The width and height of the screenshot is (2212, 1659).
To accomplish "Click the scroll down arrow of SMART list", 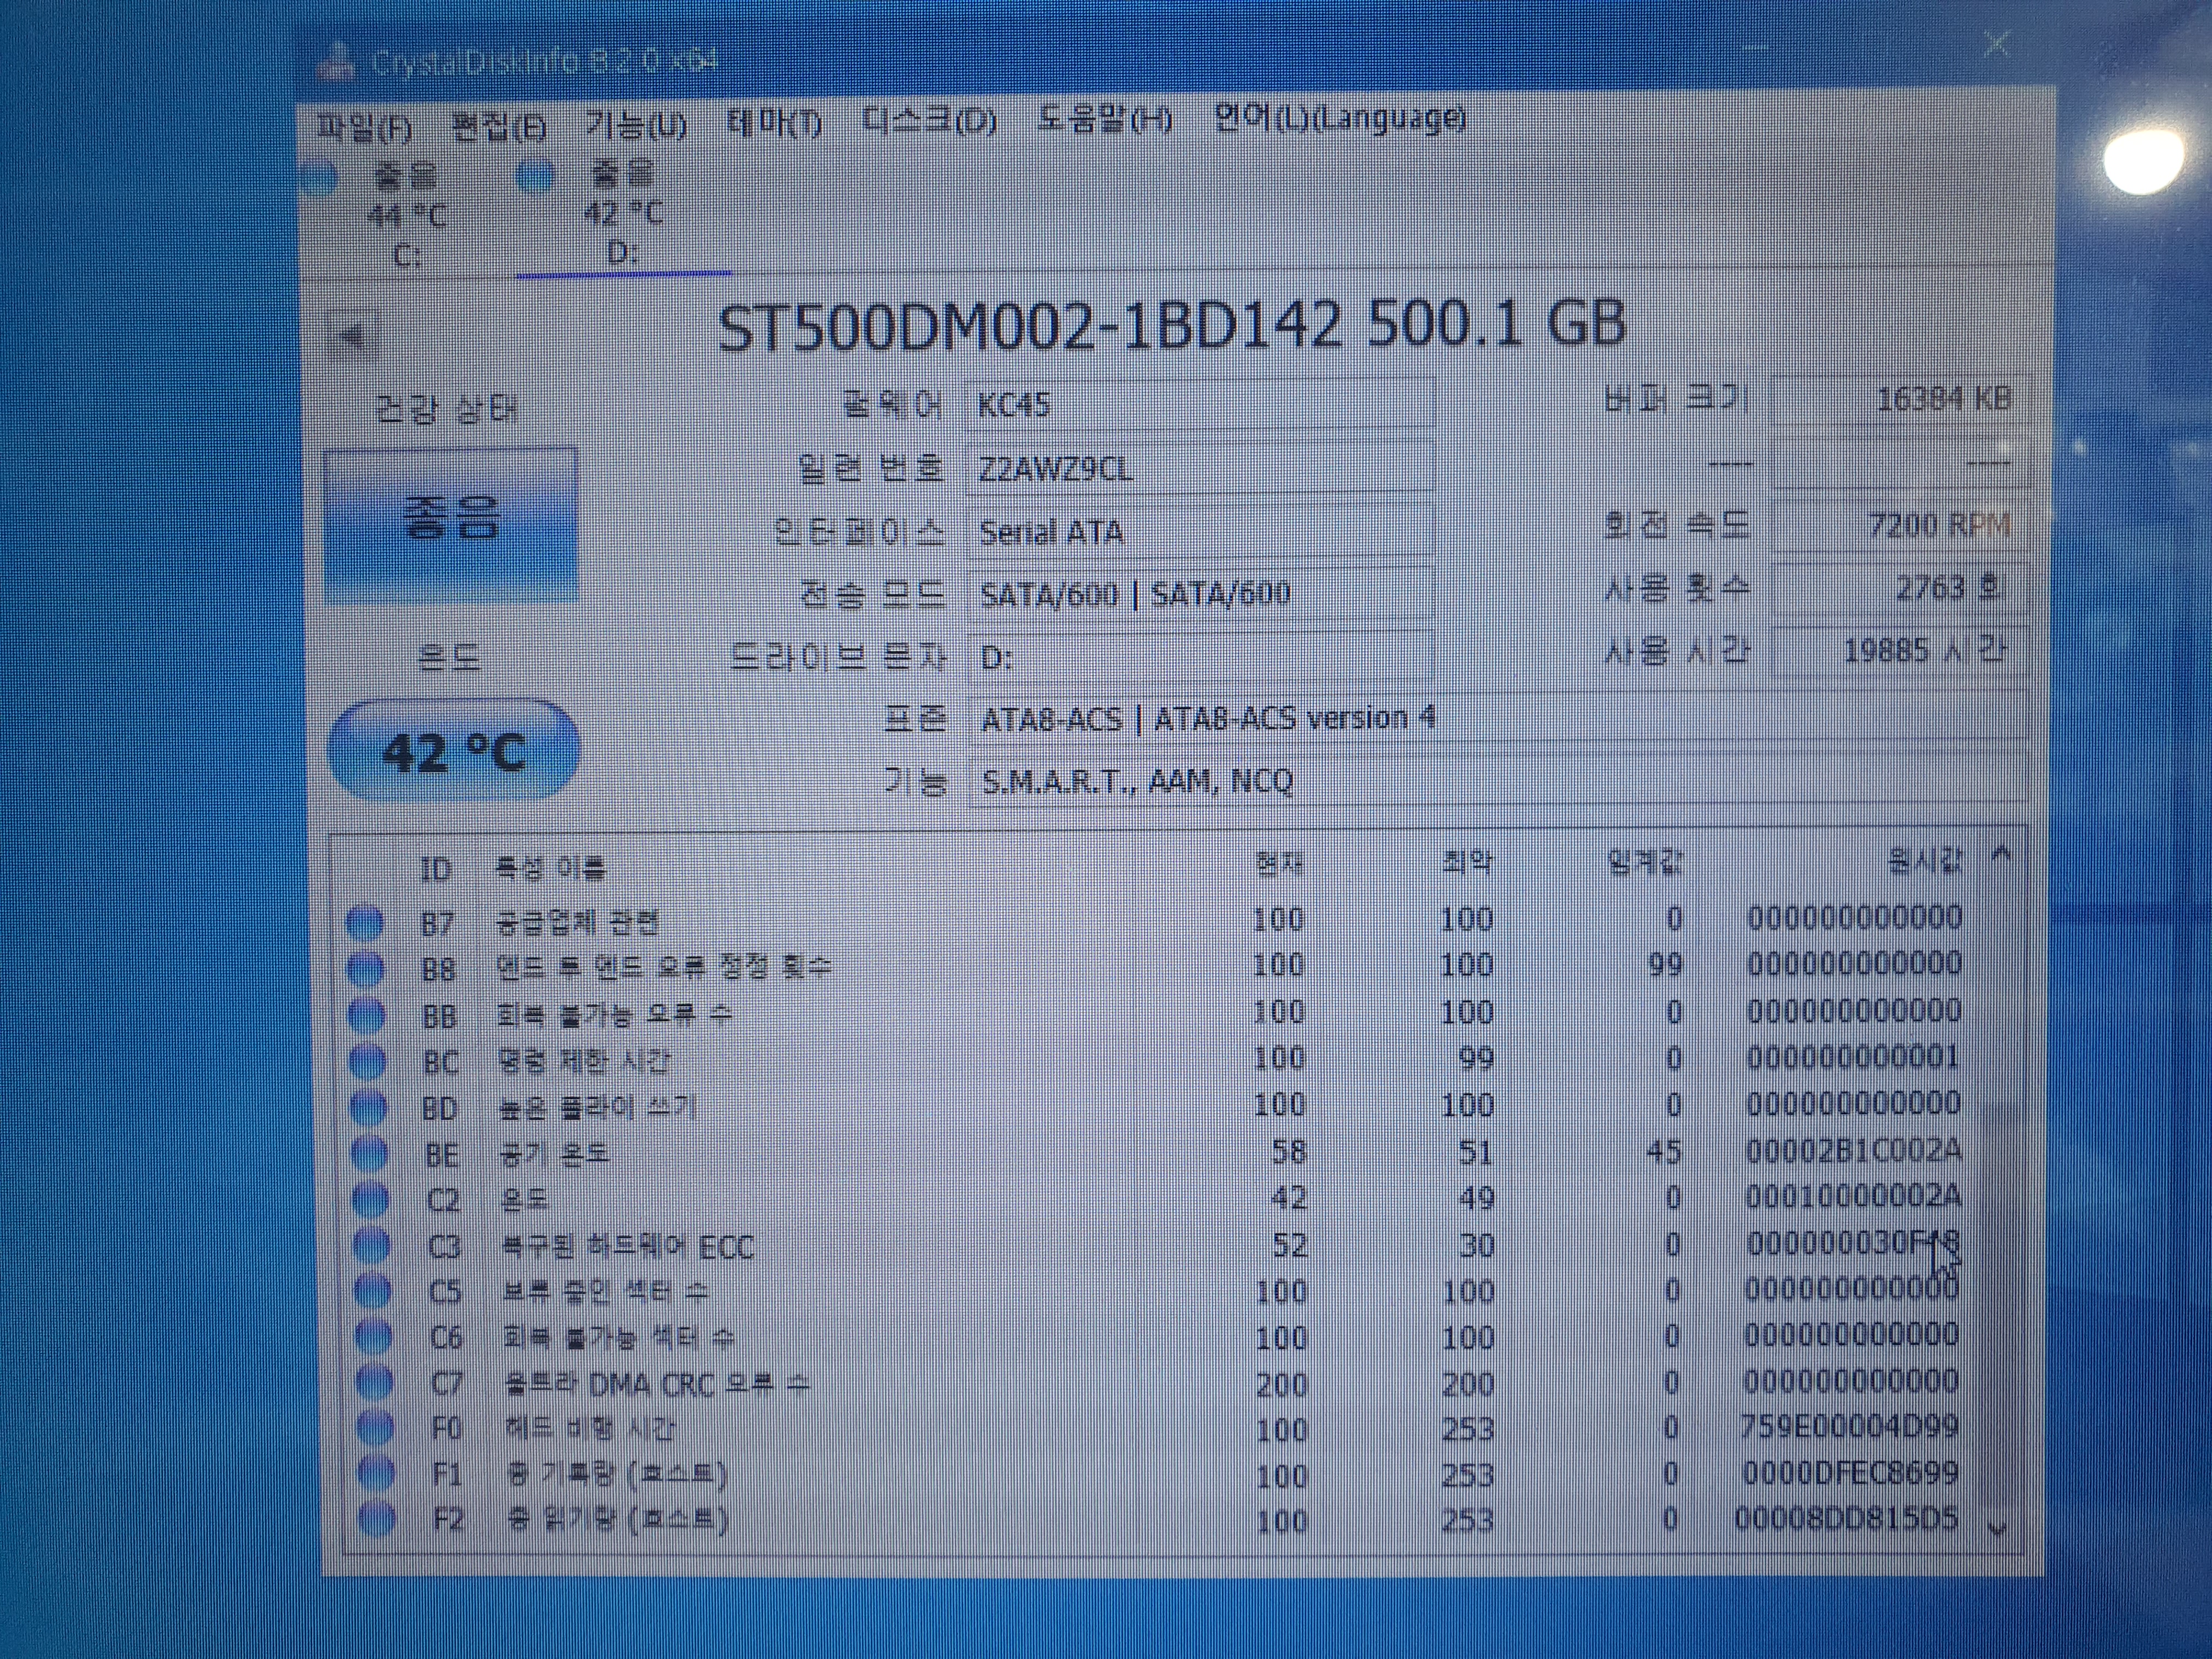I will click(1998, 1528).
